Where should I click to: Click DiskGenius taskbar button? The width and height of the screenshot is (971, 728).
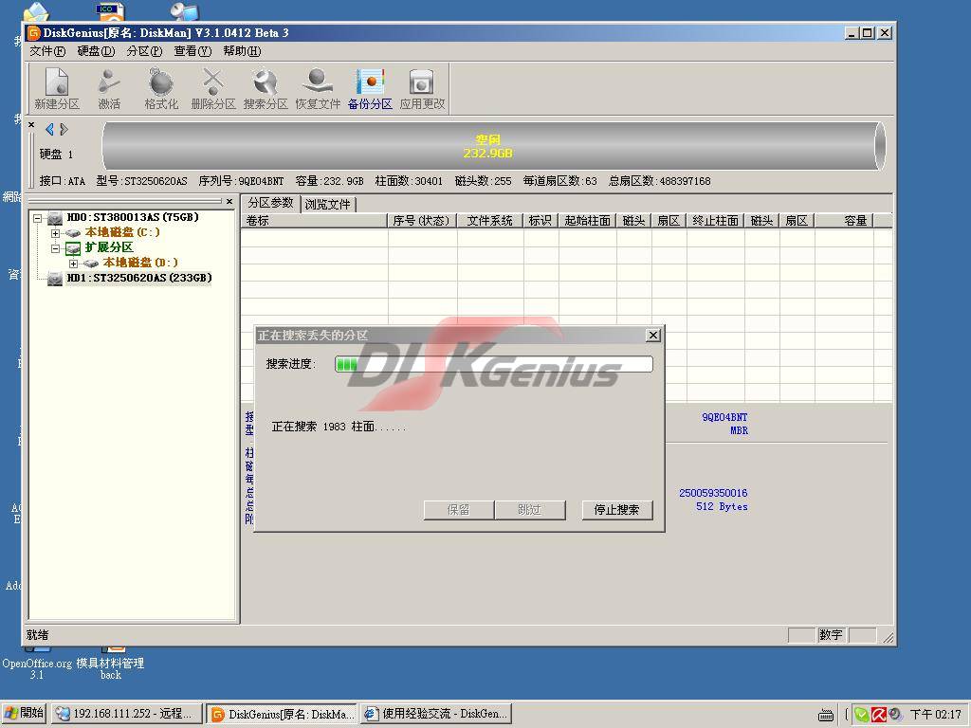(x=282, y=714)
